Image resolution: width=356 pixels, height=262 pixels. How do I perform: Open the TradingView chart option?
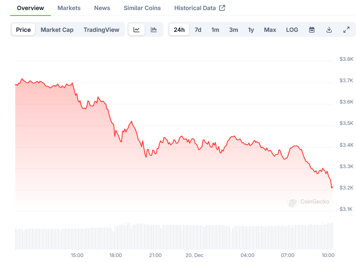point(101,29)
